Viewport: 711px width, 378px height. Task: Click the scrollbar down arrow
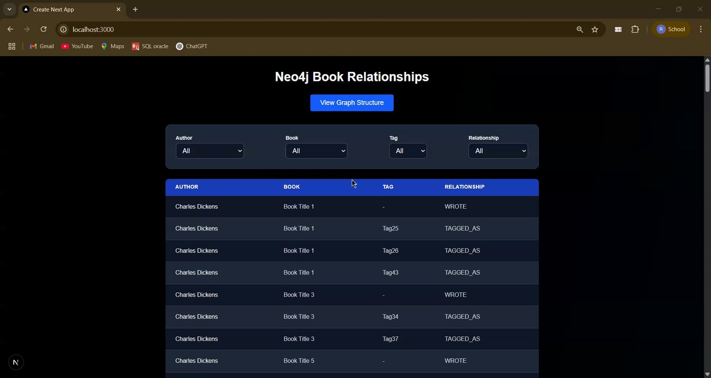(x=707, y=374)
